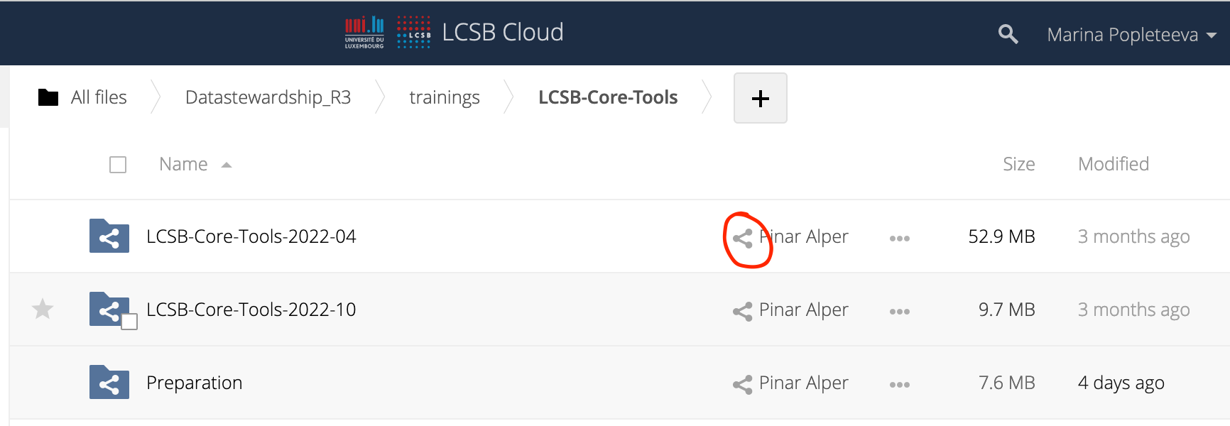Open the LCSB-Core-Tools-2022-04 folder name
This screenshot has height=426, width=1230.
pyautogui.click(x=251, y=236)
